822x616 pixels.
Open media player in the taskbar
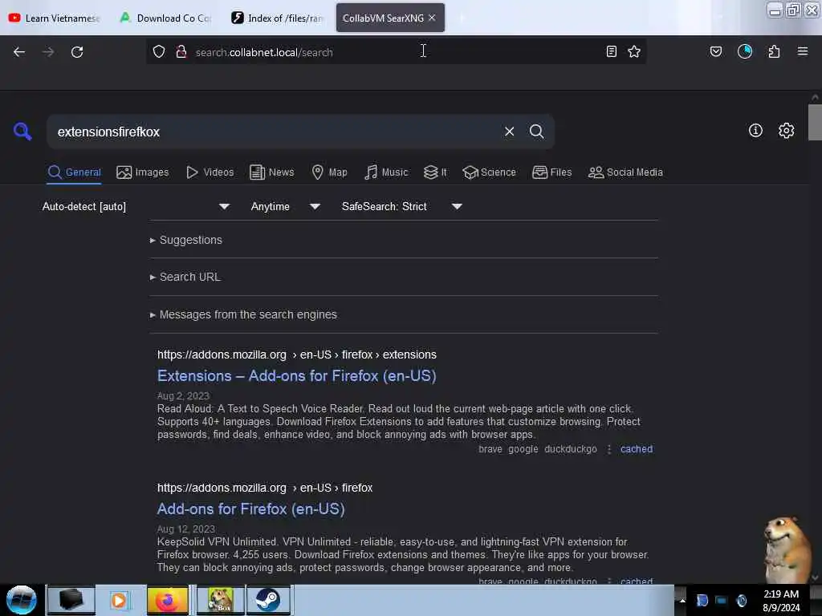coord(119,600)
